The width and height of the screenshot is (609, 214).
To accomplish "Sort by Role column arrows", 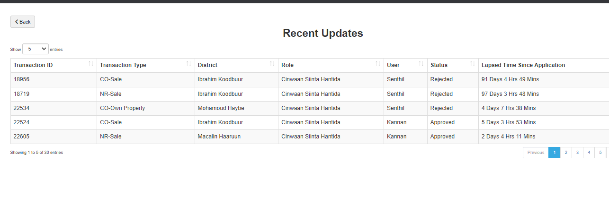I will [378, 64].
